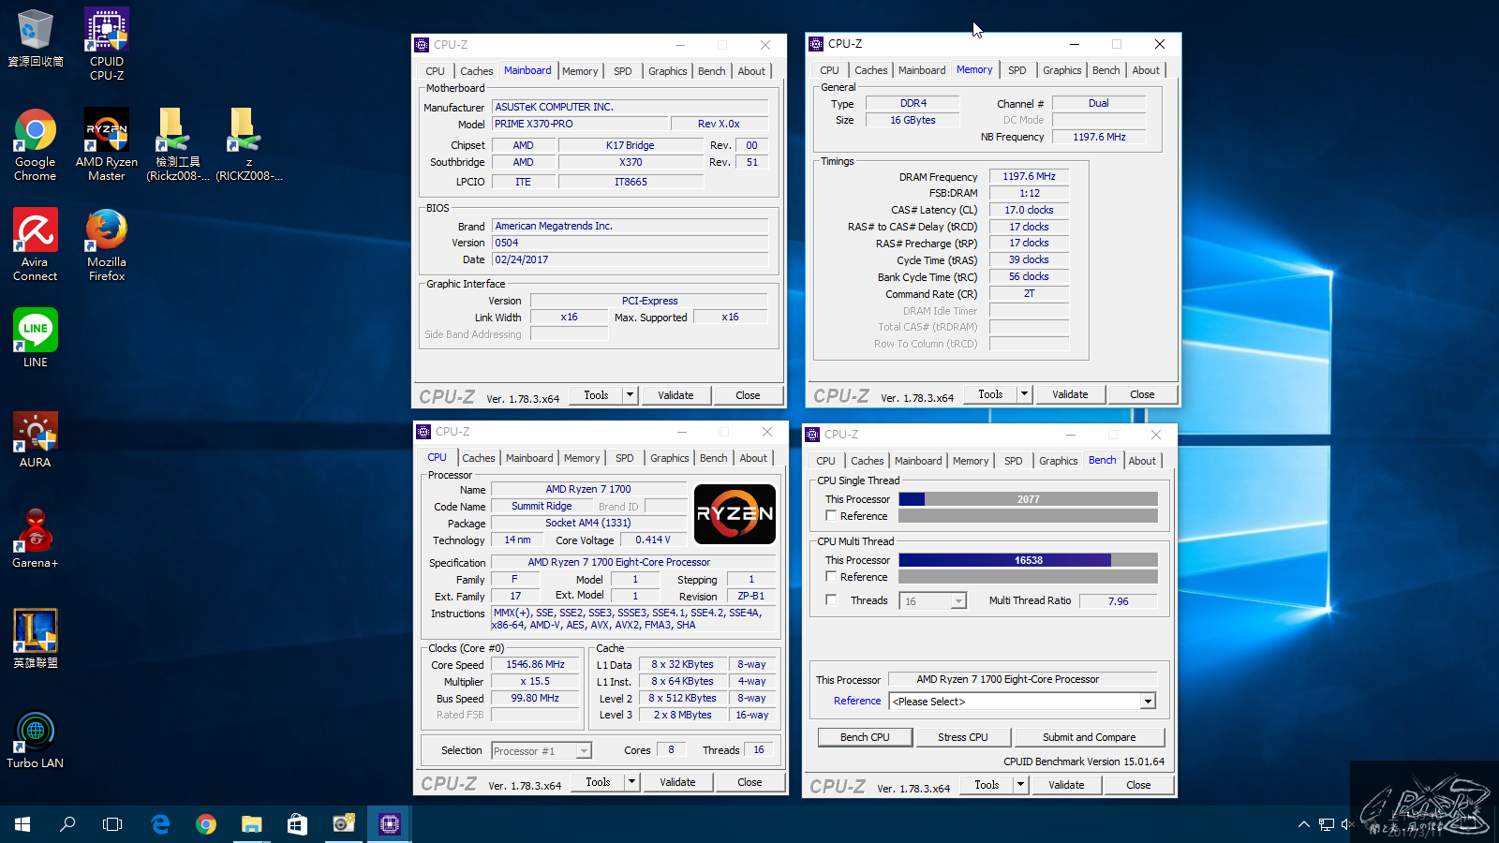The height and width of the screenshot is (843, 1499).
Task: Click Validate in the Bench window
Action: tap(1066, 785)
